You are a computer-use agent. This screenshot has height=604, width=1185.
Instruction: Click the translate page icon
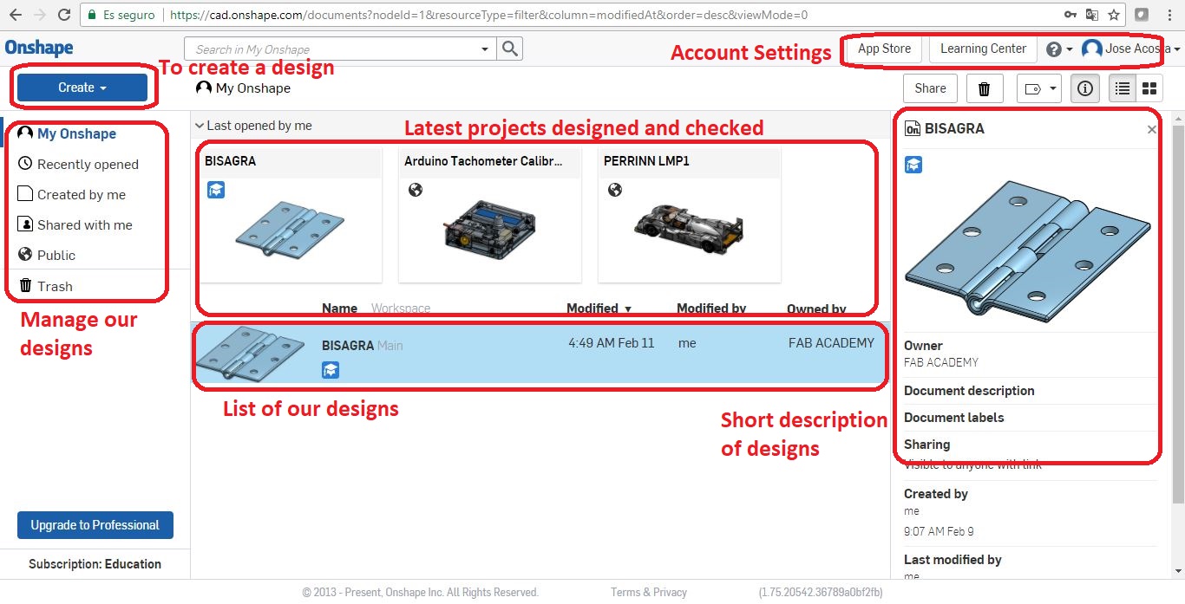(x=1093, y=15)
